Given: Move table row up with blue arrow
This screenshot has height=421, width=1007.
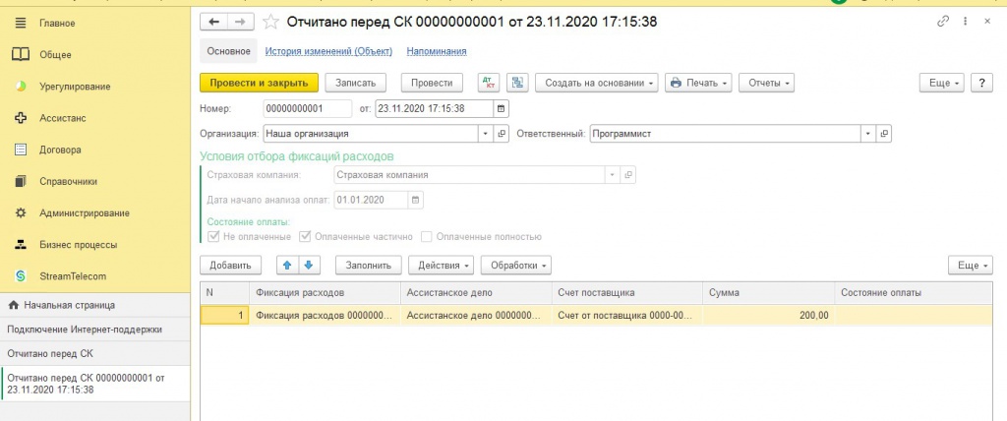Looking at the screenshot, I should (287, 265).
